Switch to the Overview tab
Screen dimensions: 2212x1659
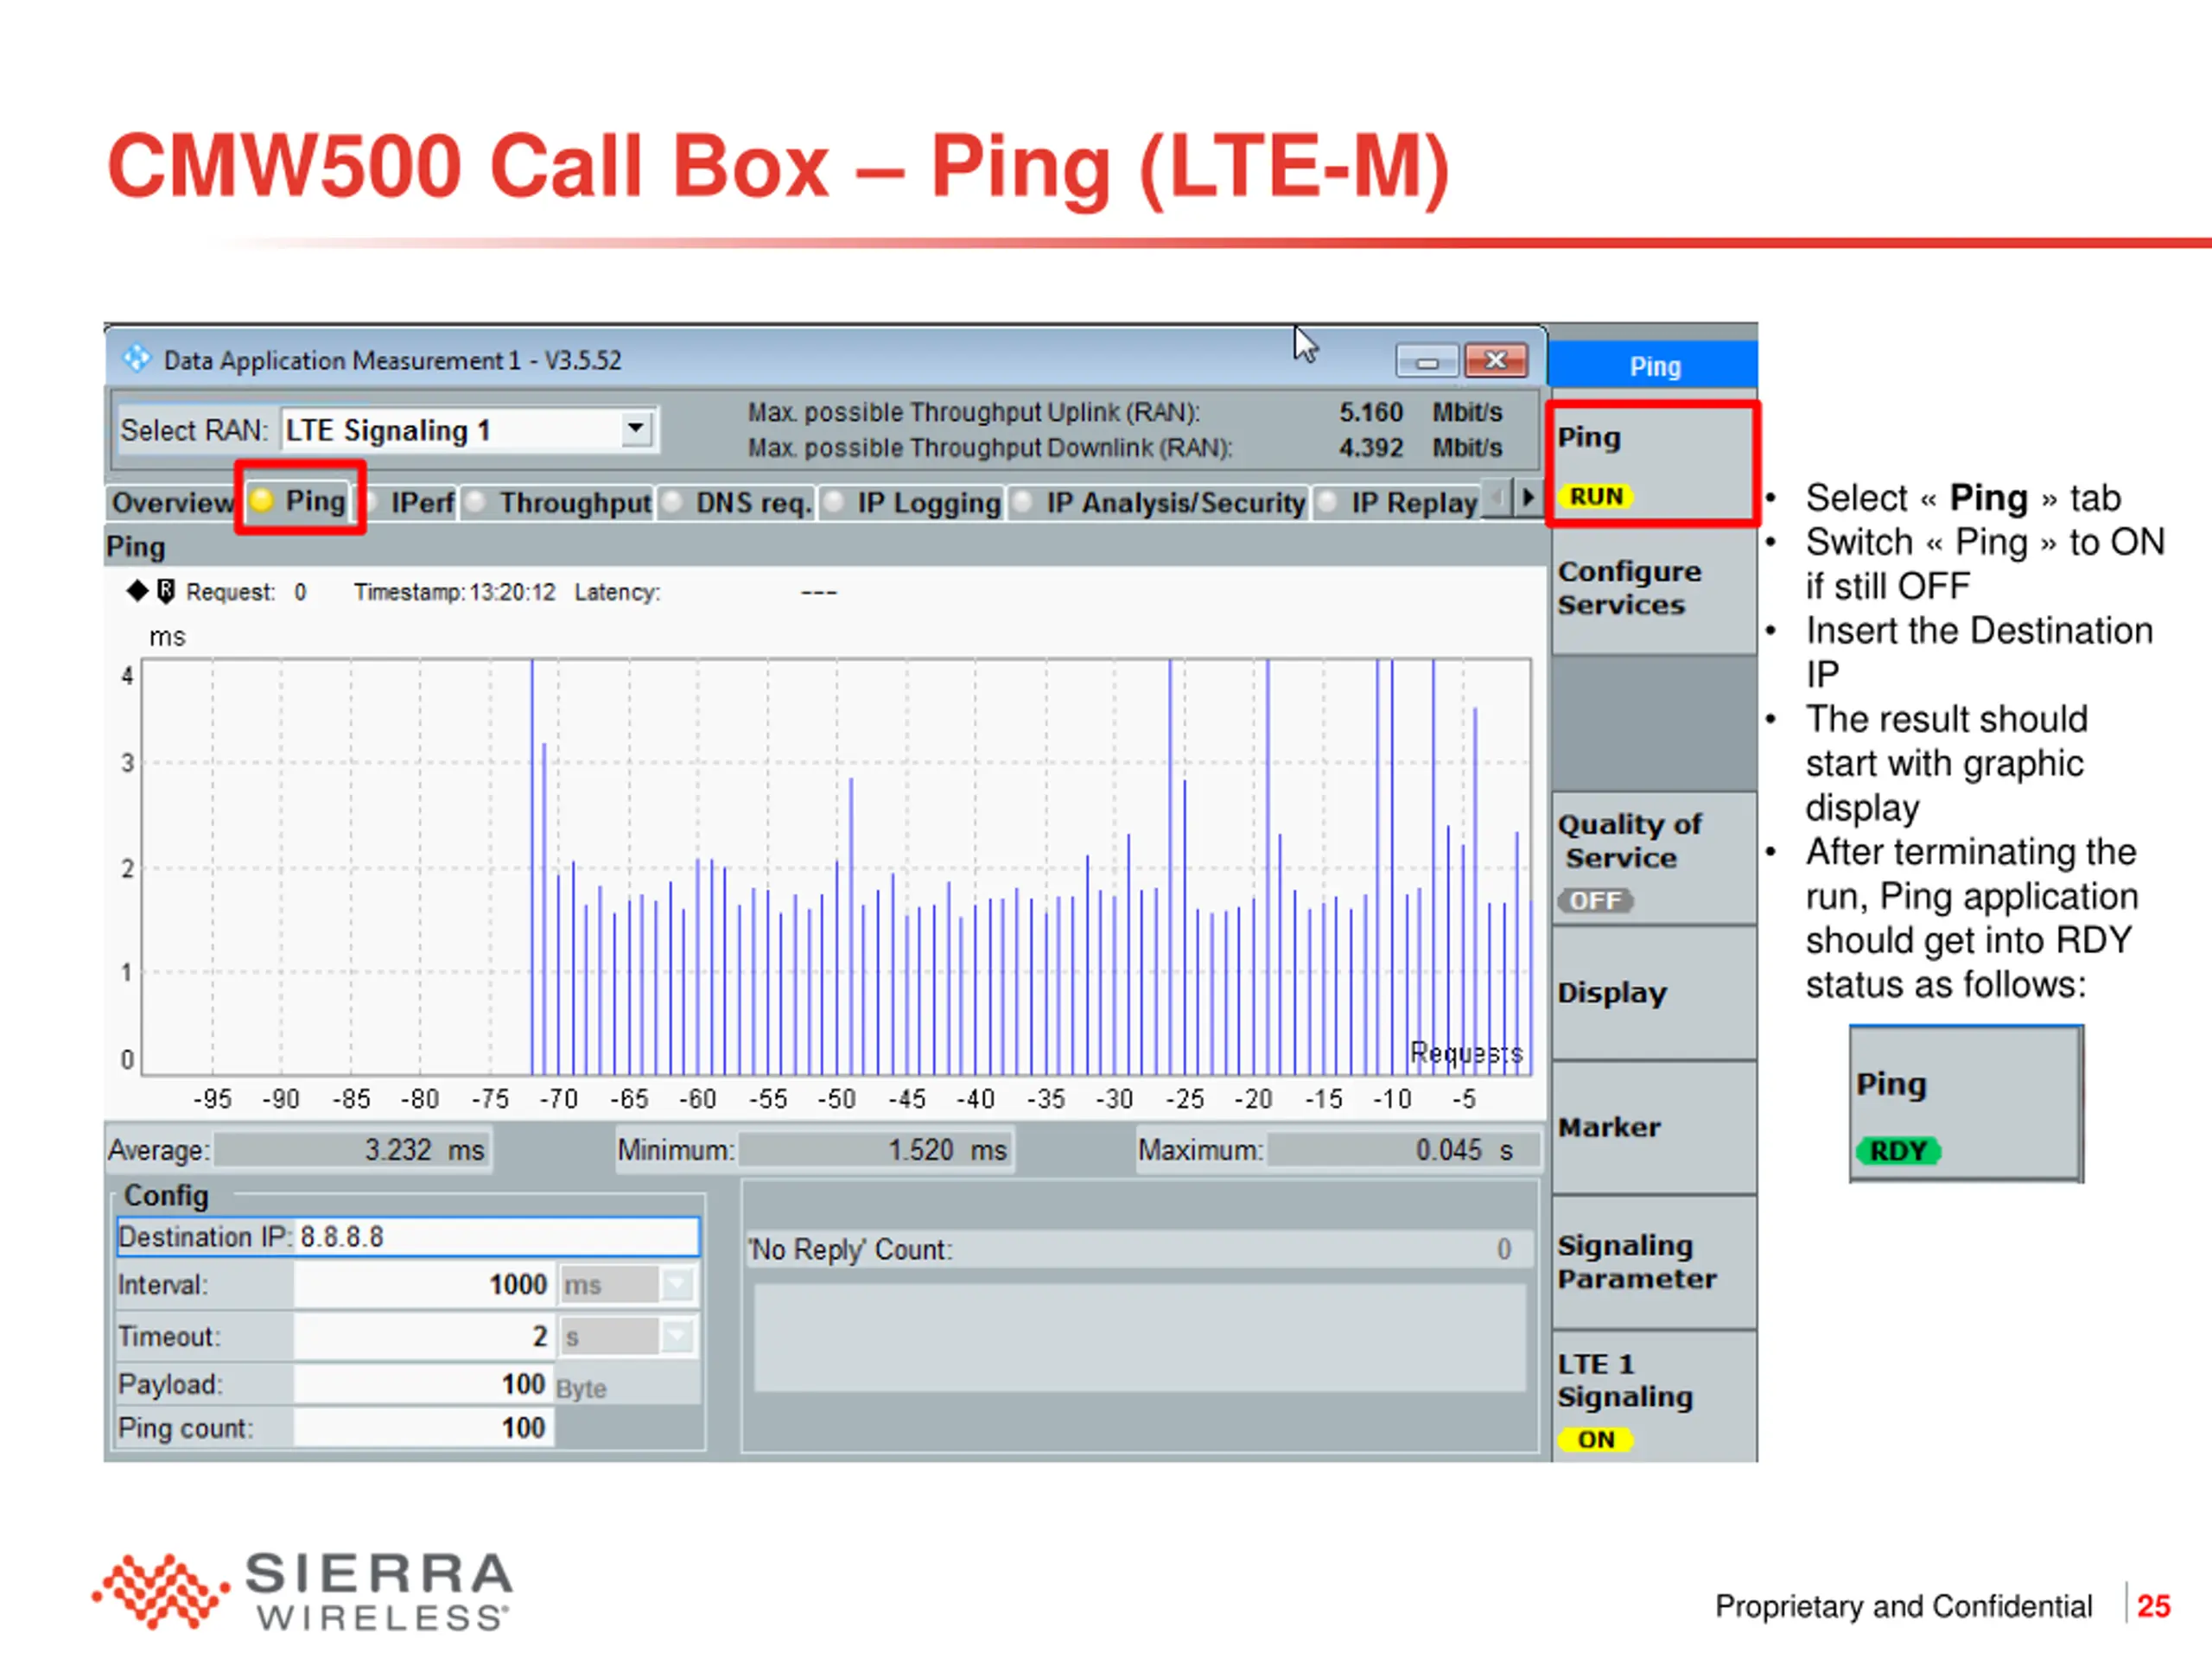172,502
